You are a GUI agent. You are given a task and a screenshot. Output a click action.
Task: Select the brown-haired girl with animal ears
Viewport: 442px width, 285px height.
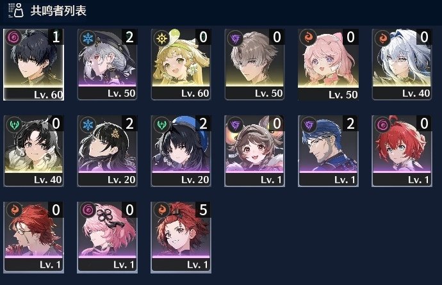[x=254, y=151]
